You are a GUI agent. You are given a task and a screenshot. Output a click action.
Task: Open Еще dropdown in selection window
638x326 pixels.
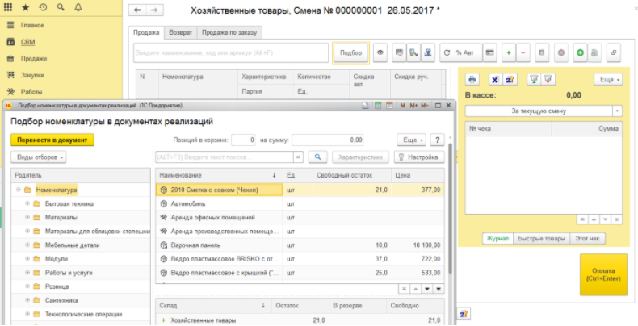[x=411, y=140]
